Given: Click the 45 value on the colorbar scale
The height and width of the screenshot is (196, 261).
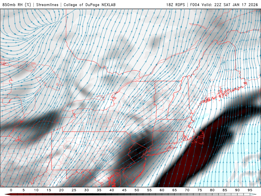Looking at the screenshot, I should 124,190.
